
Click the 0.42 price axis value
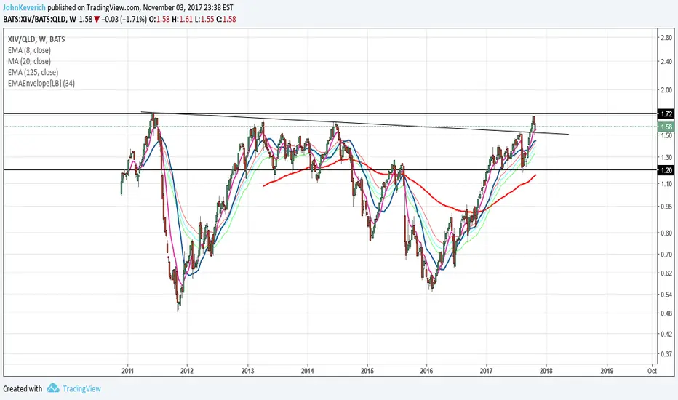666,334
